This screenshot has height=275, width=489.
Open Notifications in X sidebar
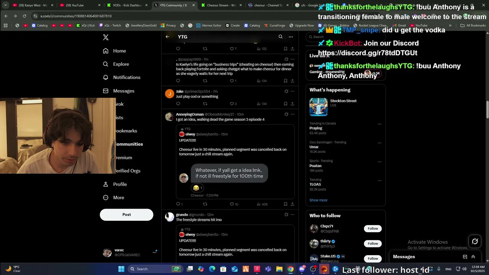click(122, 77)
